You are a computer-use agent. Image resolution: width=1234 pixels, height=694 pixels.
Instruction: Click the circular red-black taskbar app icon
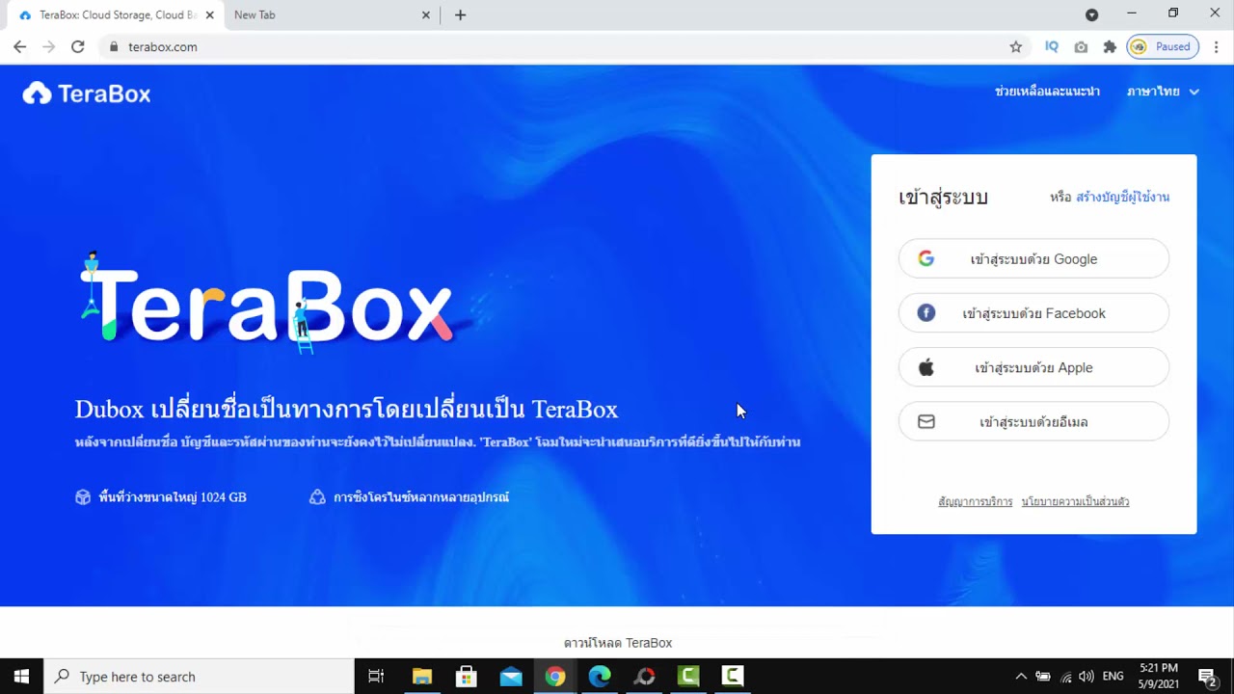point(644,677)
